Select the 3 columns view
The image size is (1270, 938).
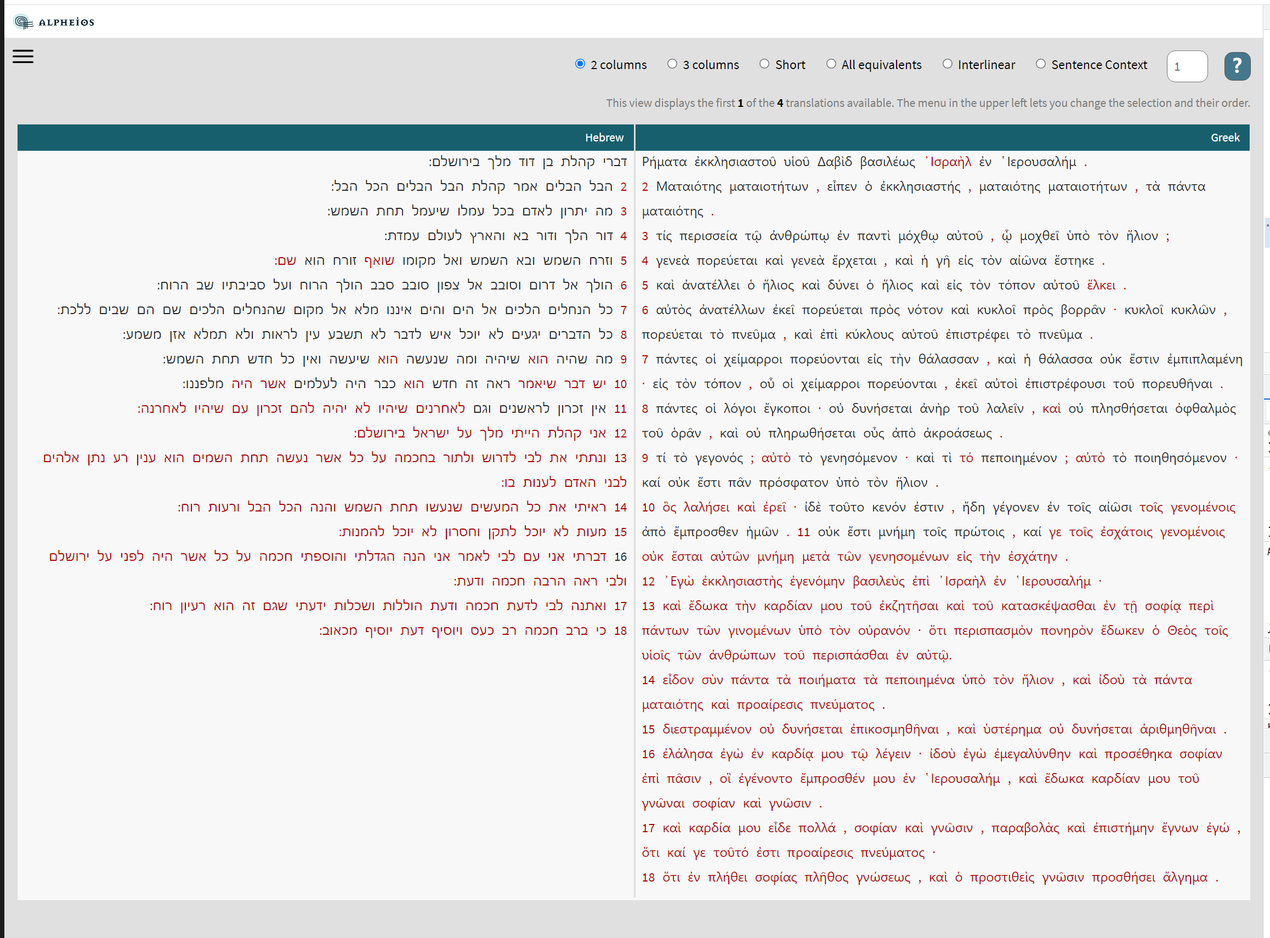click(x=672, y=64)
